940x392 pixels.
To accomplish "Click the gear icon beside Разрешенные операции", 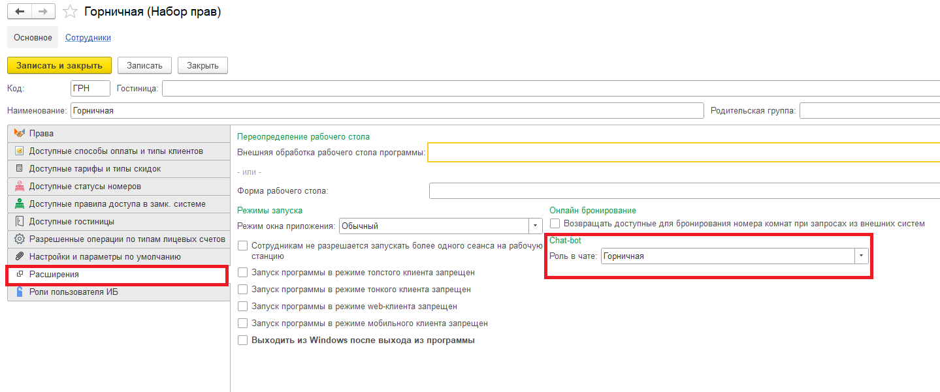I will point(19,239).
